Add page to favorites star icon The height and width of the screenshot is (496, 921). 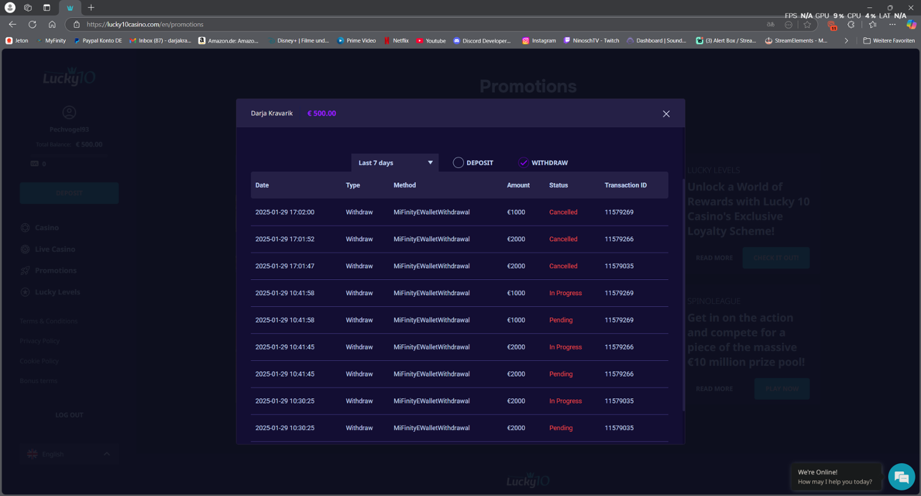(807, 25)
